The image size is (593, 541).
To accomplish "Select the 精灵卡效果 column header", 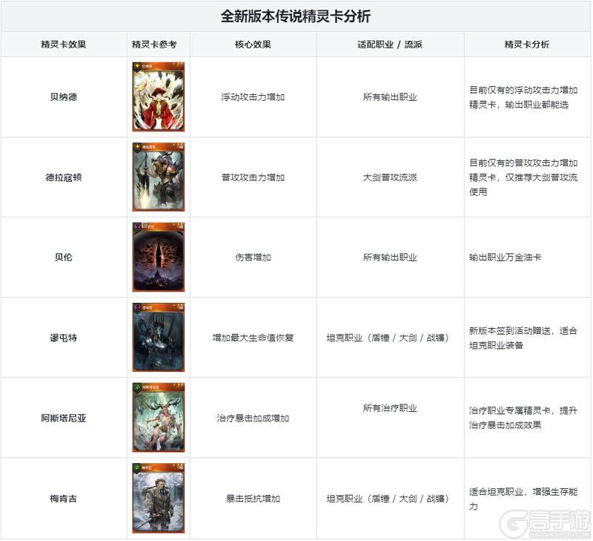I will pyautogui.click(x=63, y=44).
